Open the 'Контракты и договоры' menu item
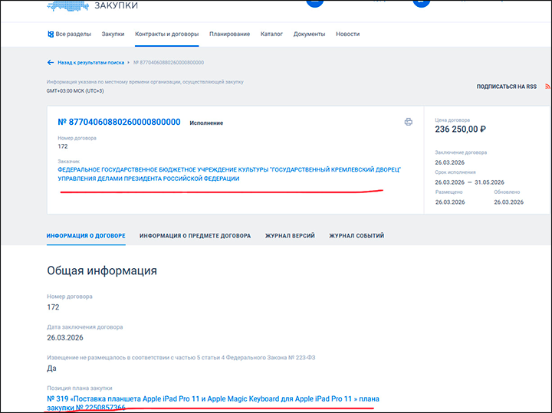552x413 pixels. (x=166, y=34)
